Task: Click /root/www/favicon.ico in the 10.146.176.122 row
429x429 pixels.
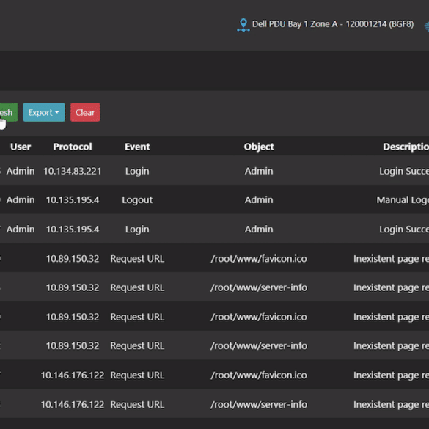Action: 259,375
